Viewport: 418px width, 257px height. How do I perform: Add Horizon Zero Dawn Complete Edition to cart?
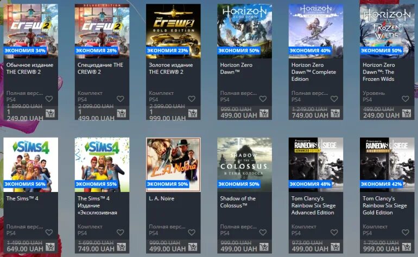tap(335, 114)
